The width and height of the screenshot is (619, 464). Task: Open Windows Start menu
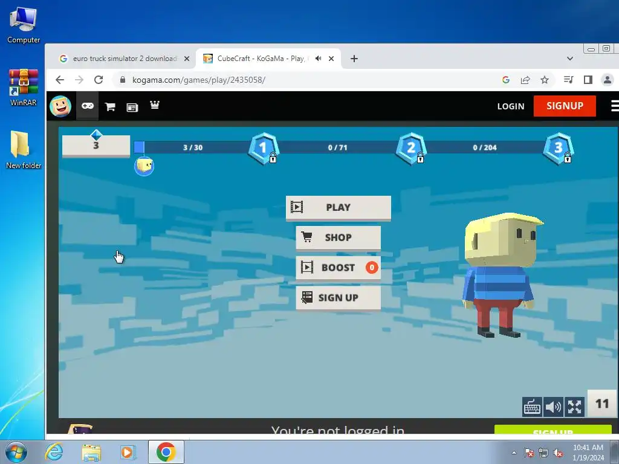(x=16, y=452)
